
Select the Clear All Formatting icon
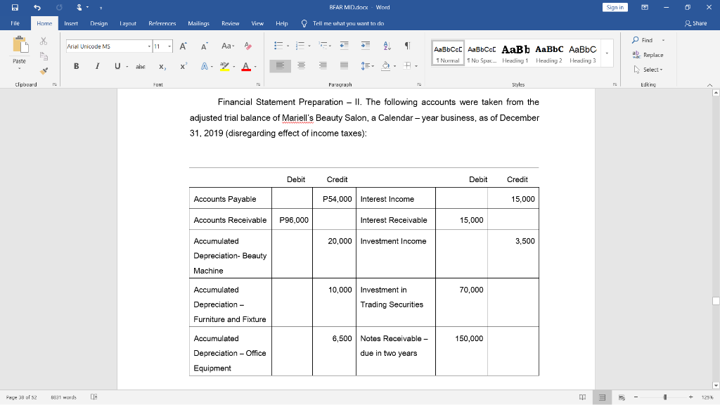click(x=247, y=45)
